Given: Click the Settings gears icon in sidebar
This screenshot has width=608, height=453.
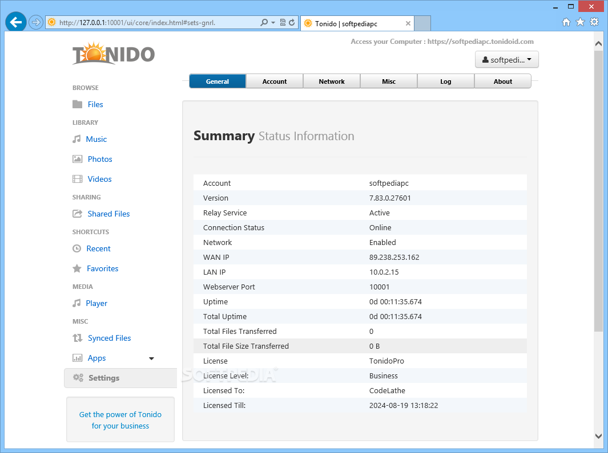Looking at the screenshot, I should (x=78, y=377).
